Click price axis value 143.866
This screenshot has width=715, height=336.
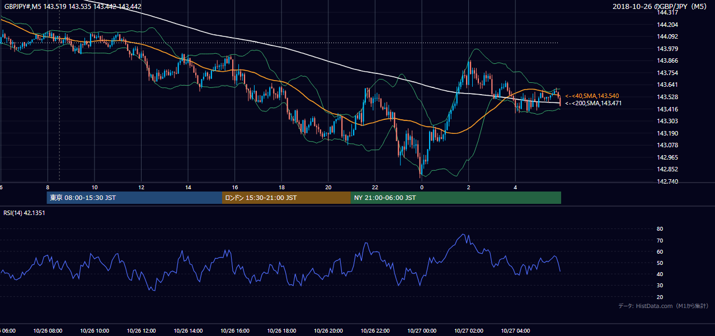(667, 60)
